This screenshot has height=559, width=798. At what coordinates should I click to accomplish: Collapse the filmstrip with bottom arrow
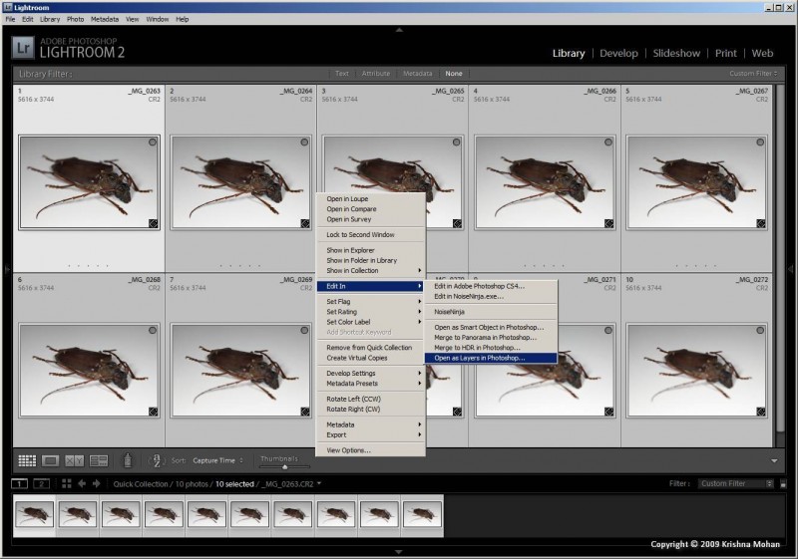(399, 551)
